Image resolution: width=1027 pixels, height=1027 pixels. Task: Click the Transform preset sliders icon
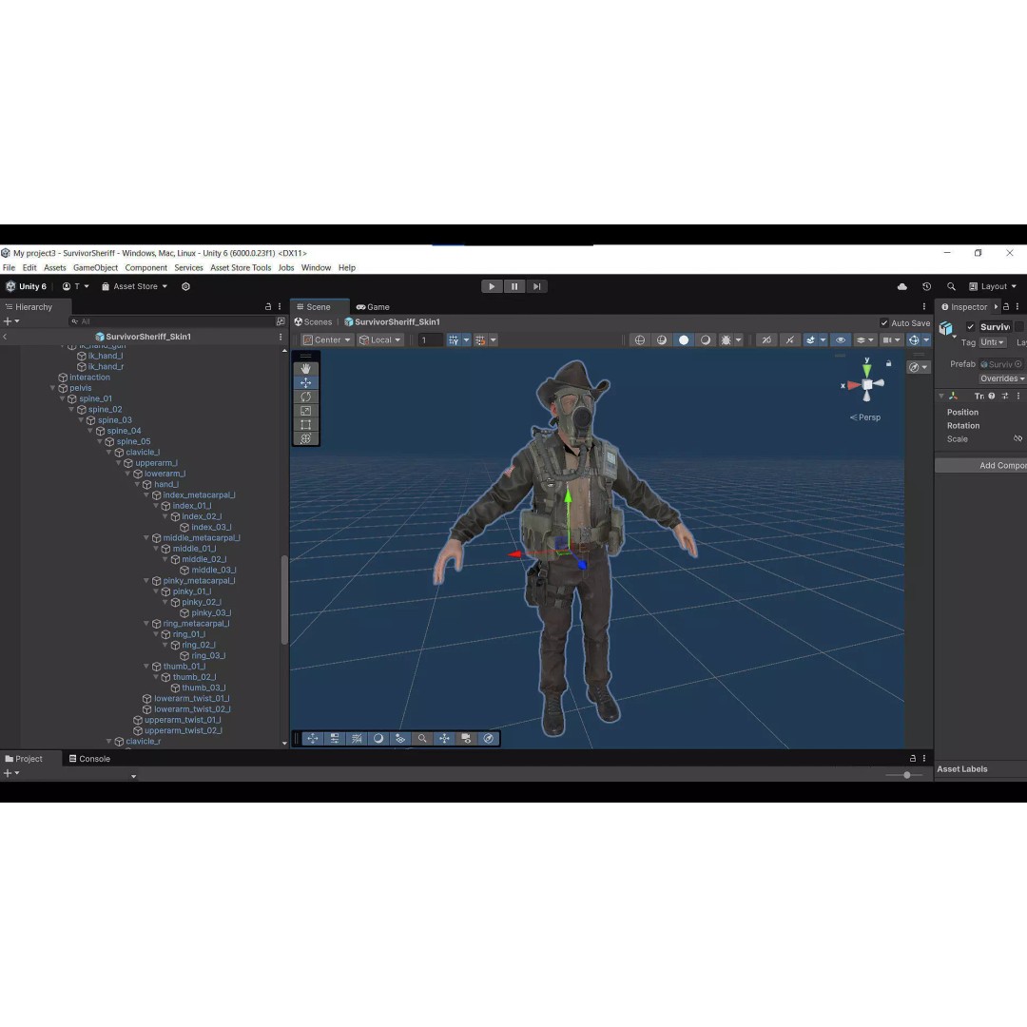(1005, 396)
